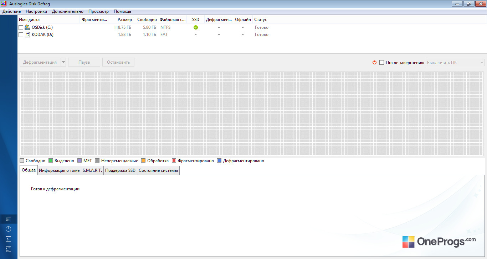Image resolution: width=487 pixels, height=259 pixels.
Task: Click the FAT file system cell
Action: [x=164, y=35]
